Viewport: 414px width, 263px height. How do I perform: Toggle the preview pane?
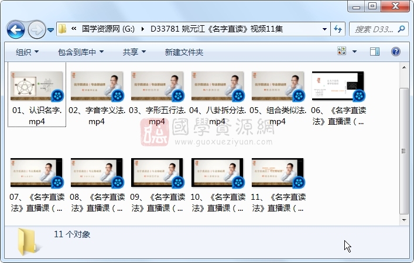(375, 52)
